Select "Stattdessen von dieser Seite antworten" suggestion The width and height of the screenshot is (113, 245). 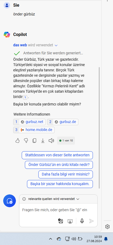(57, 155)
